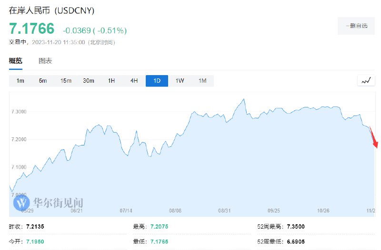Set chart interval to 15m
Viewport: 381px width, 250px height.
point(66,81)
